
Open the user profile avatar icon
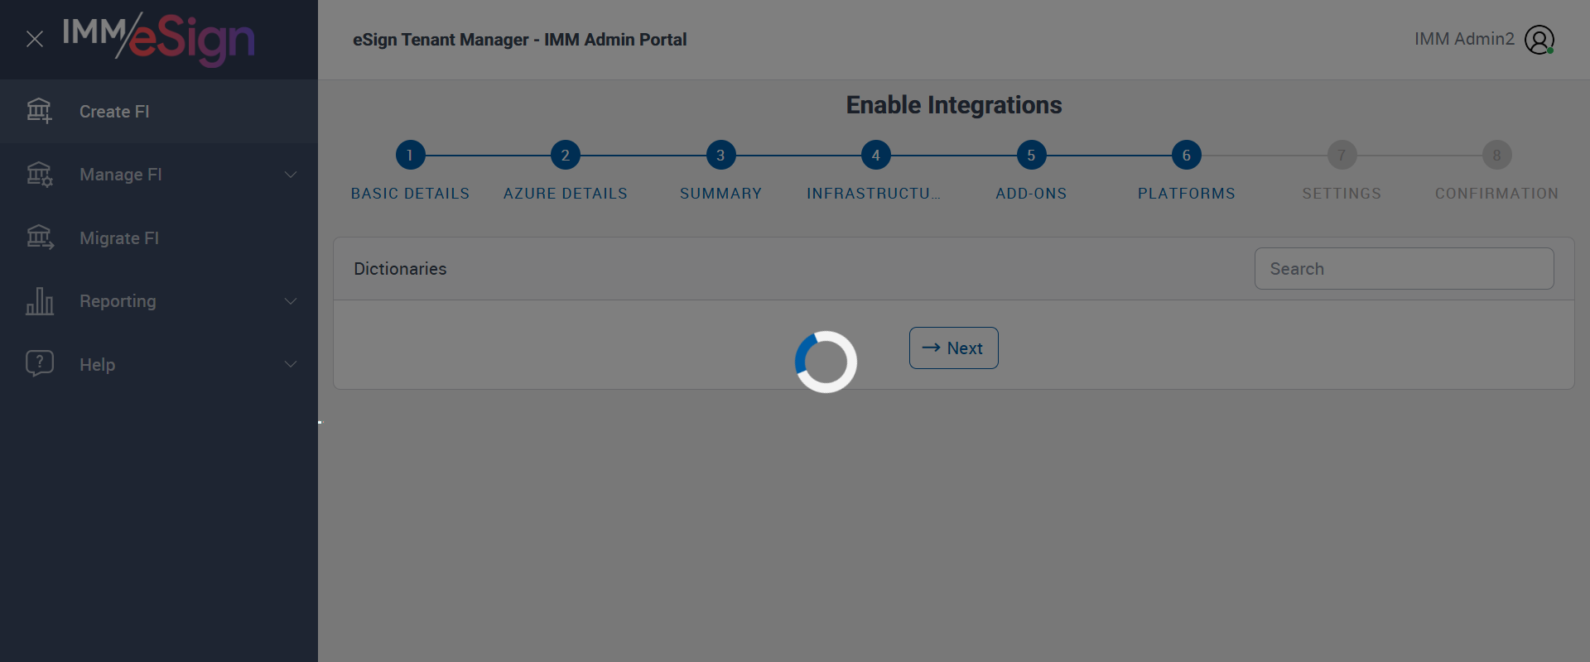tap(1539, 40)
